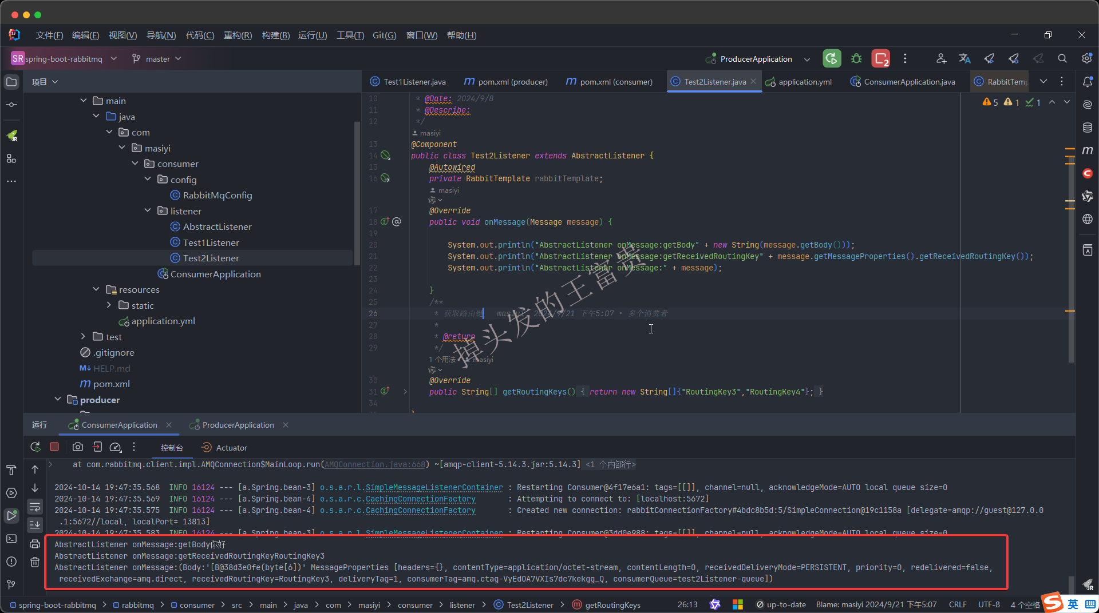1099x613 pixels.
Task: Close the Test2Listener.java tab
Action: coord(753,81)
